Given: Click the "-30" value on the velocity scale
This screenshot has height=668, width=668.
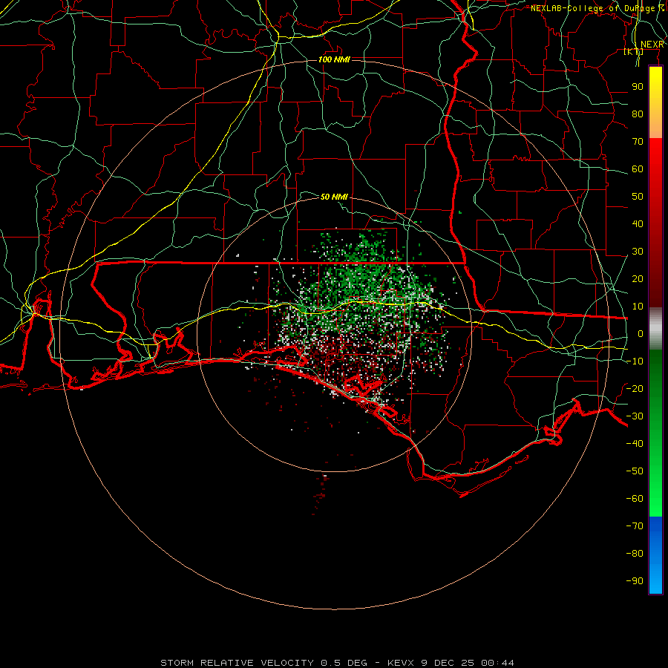Looking at the screenshot, I should [x=635, y=416].
